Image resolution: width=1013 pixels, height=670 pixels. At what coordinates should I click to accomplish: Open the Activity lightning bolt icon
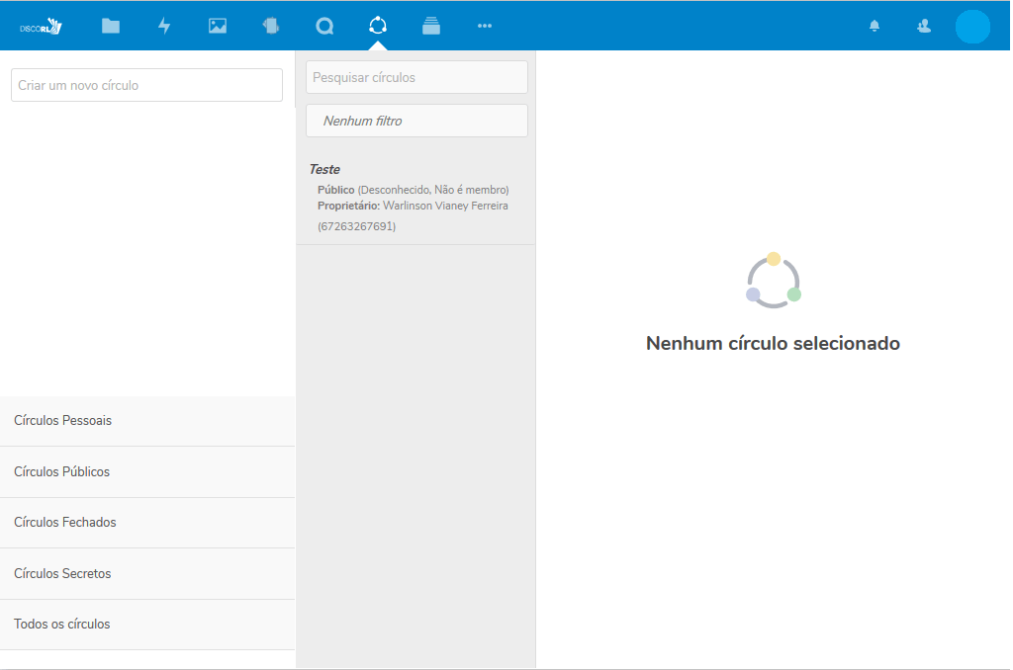164,27
